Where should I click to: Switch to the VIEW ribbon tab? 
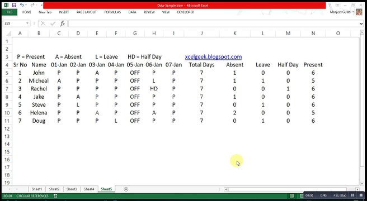click(x=166, y=12)
